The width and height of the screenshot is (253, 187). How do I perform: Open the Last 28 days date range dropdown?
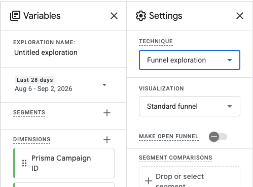104,85
